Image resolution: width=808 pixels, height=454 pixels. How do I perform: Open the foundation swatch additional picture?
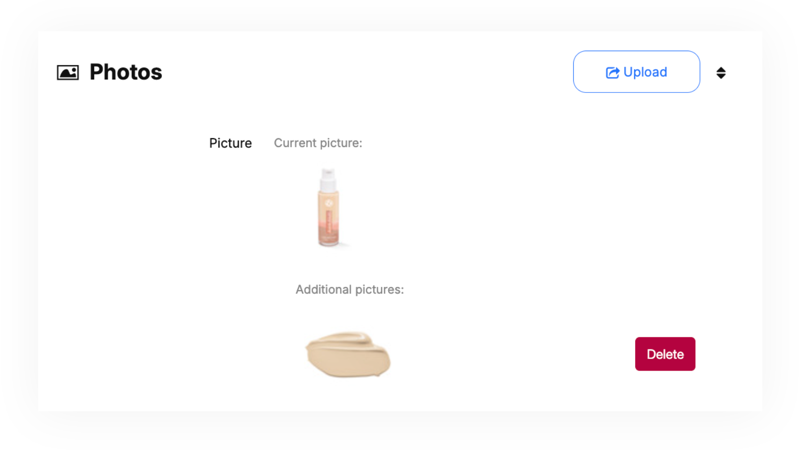tap(348, 354)
